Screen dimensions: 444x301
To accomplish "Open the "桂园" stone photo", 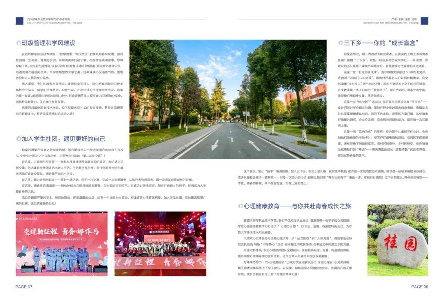I will click(398, 240).
